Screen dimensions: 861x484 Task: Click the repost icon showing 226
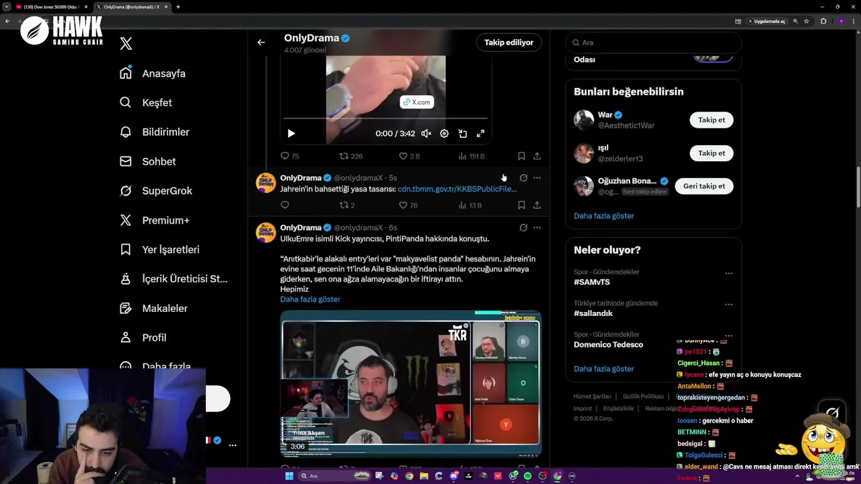point(344,156)
